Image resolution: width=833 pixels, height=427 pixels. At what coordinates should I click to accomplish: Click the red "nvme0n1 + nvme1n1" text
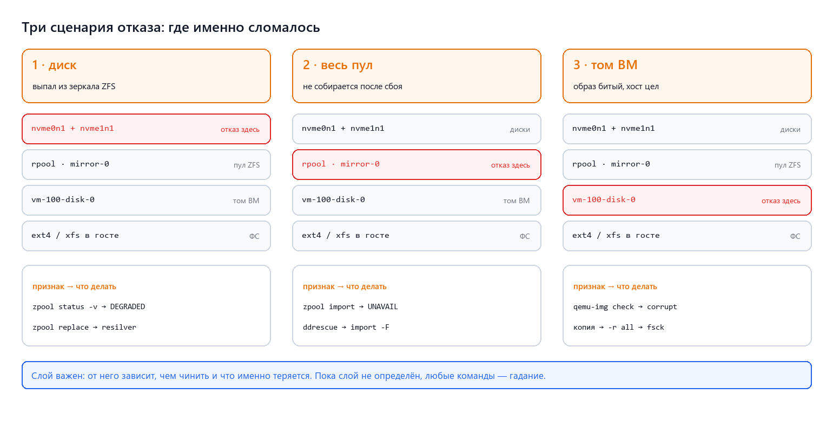coord(72,129)
